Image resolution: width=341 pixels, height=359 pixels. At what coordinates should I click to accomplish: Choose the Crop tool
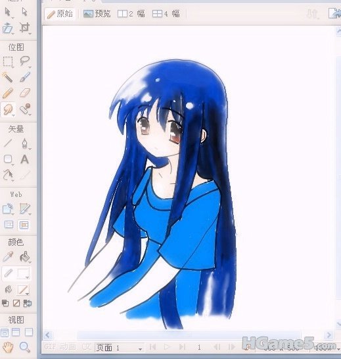coord(25,28)
